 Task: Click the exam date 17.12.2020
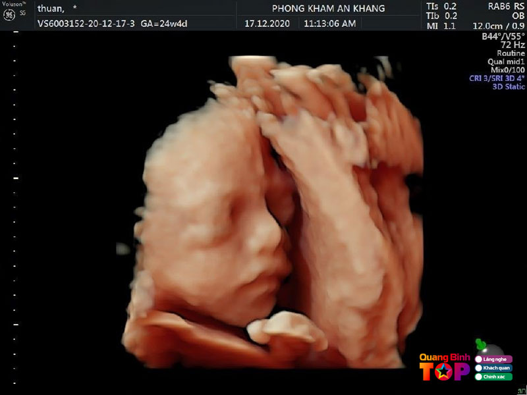[x=268, y=23]
